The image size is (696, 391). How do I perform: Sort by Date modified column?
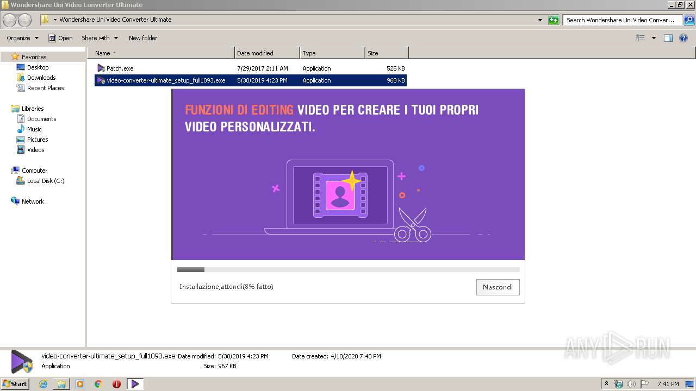click(267, 53)
